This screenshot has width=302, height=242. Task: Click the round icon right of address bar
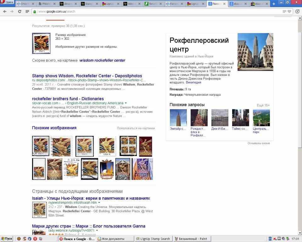click(297, 11)
